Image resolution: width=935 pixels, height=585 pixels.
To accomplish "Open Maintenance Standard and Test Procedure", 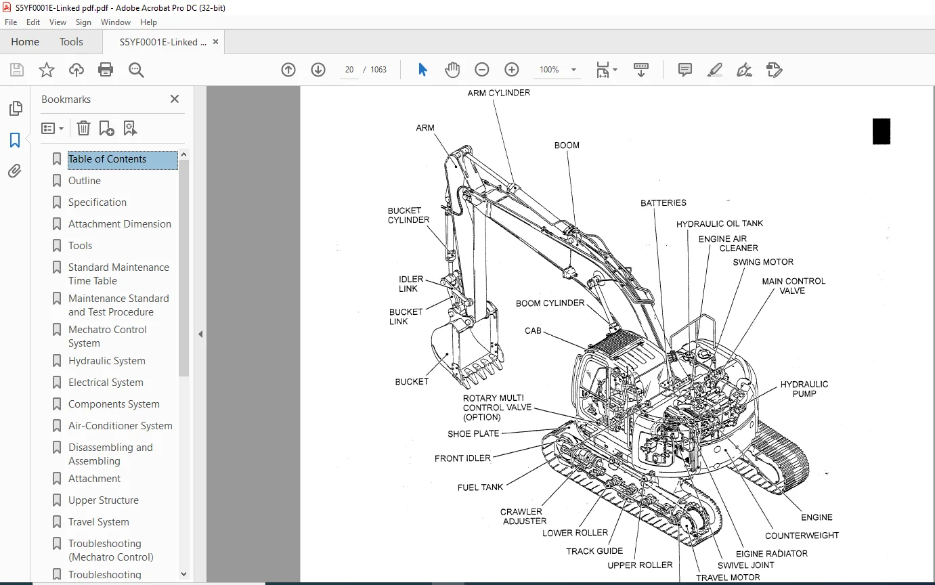I will [118, 305].
